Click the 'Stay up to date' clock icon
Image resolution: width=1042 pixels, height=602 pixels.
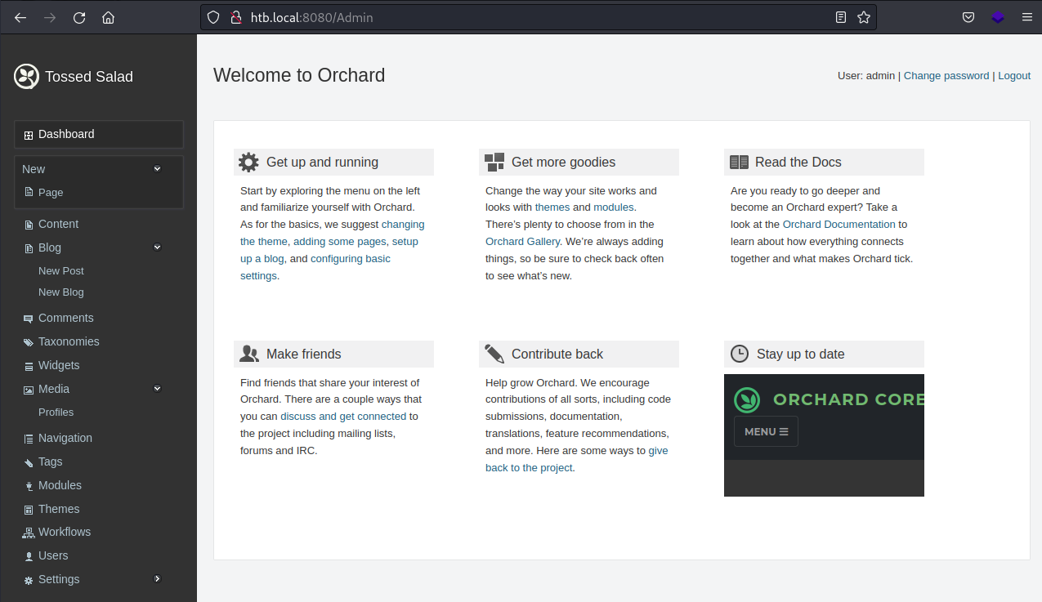(739, 354)
